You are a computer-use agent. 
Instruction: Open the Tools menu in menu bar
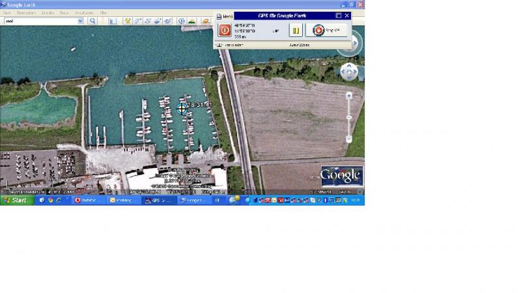[x=64, y=12]
